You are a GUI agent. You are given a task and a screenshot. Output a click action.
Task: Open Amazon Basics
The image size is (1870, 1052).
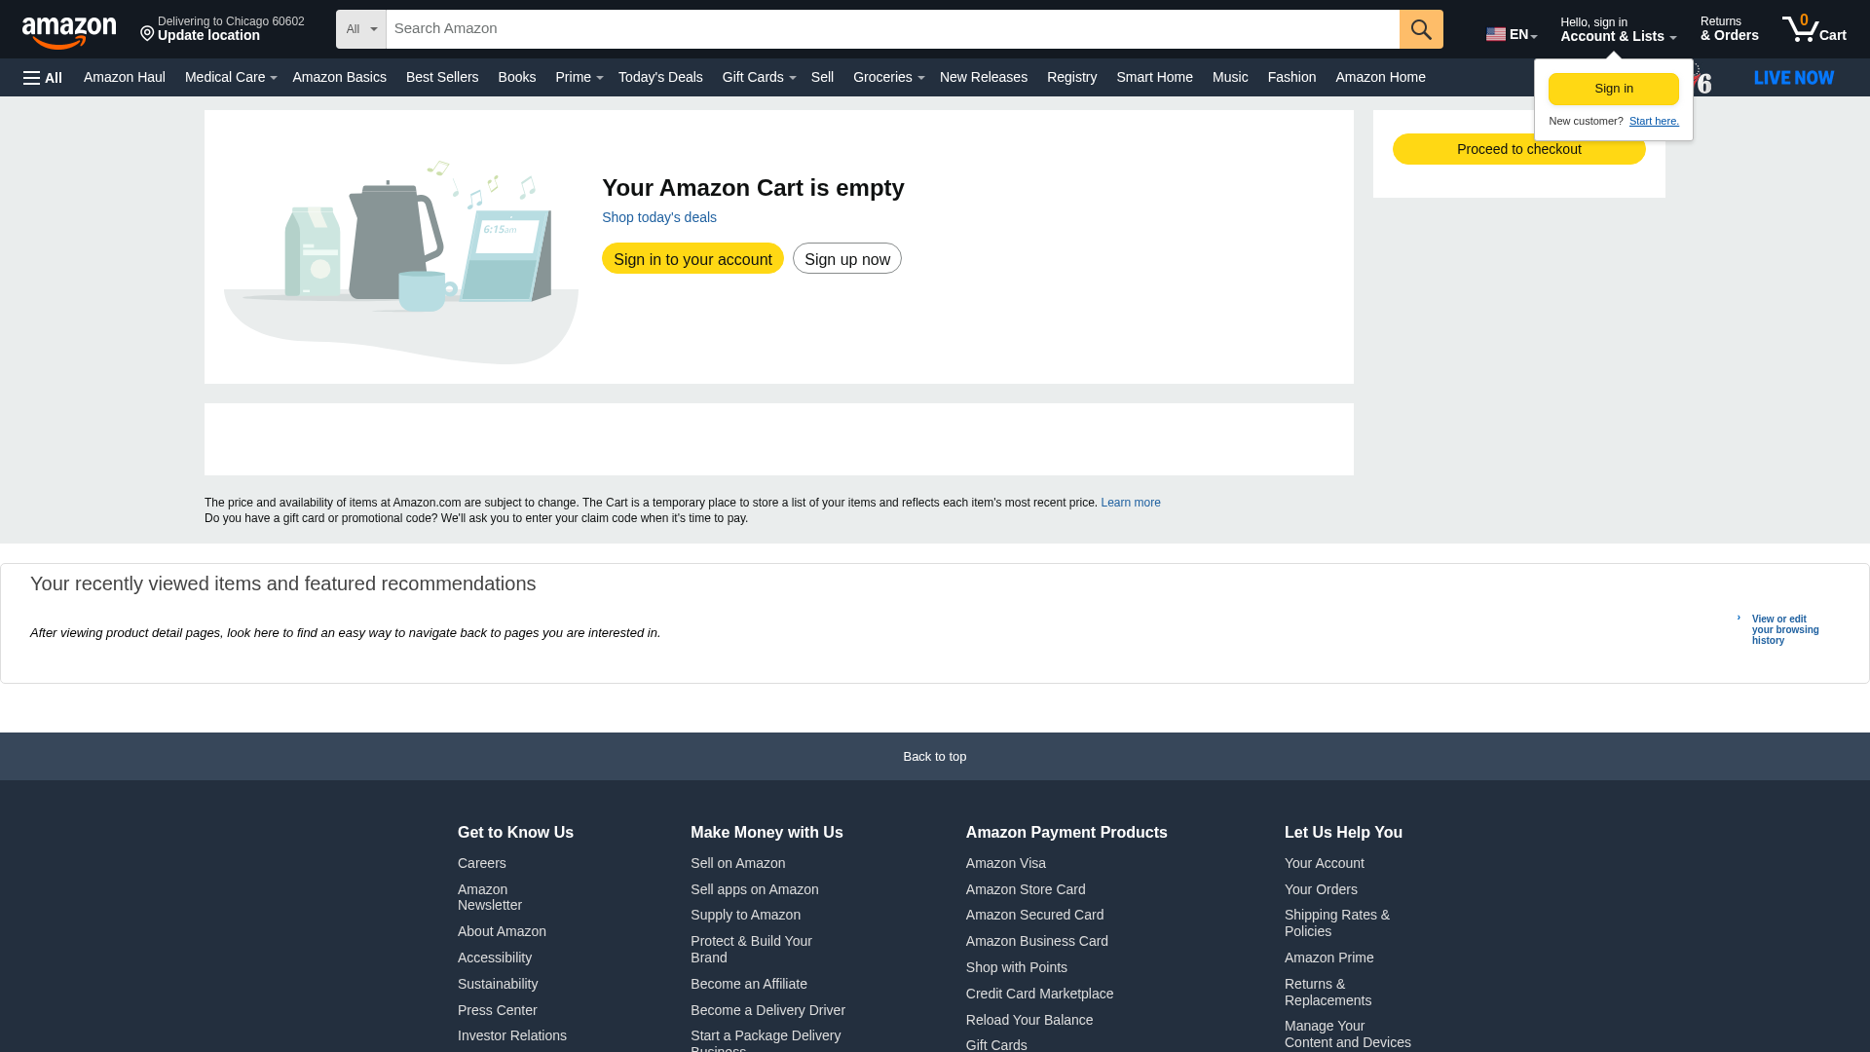pyautogui.click(x=339, y=77)
